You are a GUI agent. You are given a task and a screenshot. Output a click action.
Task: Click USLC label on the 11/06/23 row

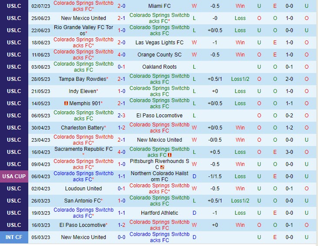click(x=14, y=55)
